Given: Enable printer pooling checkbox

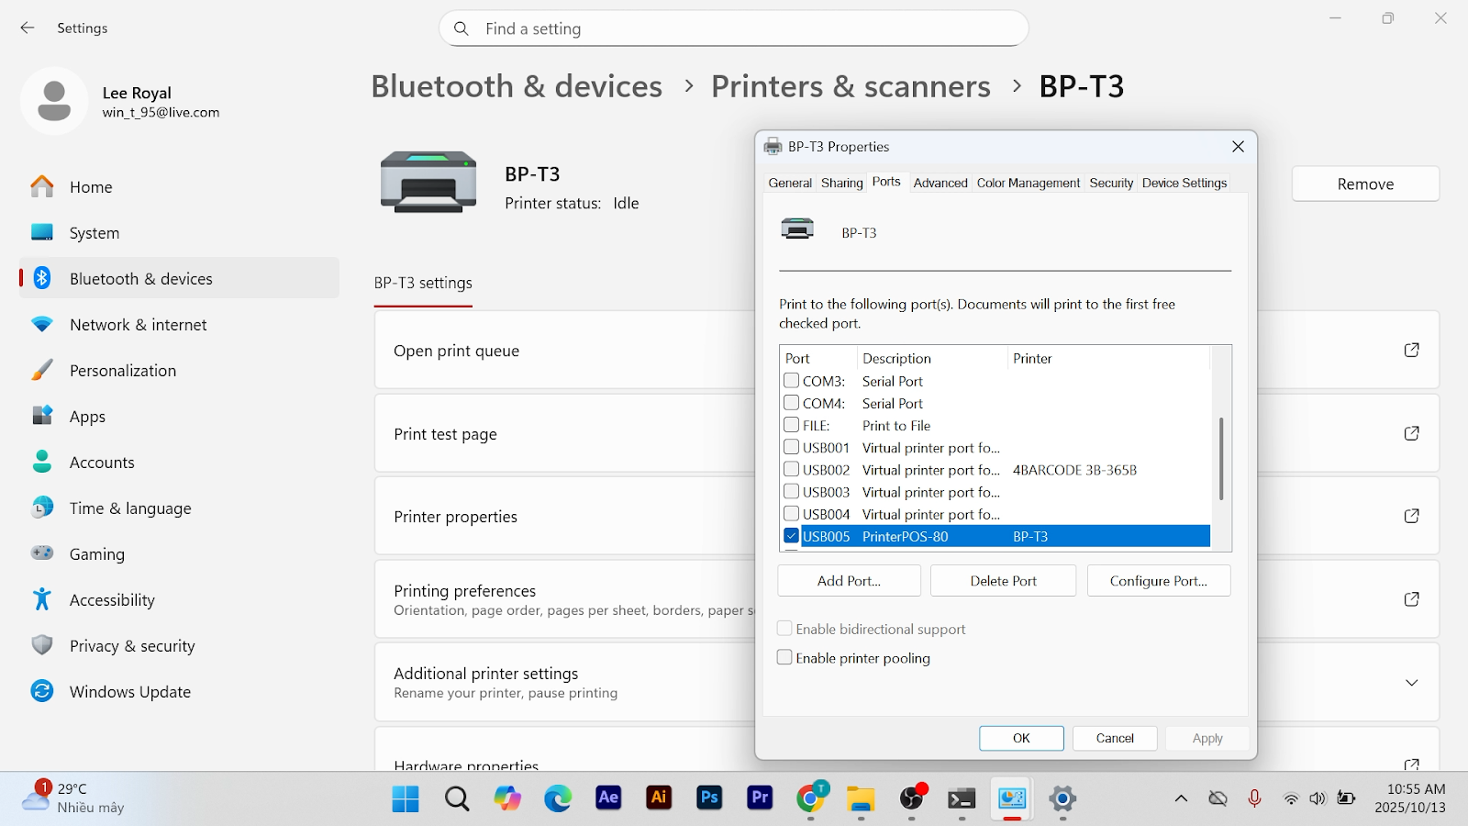Looking at the screenshot, I should point(785,658).
